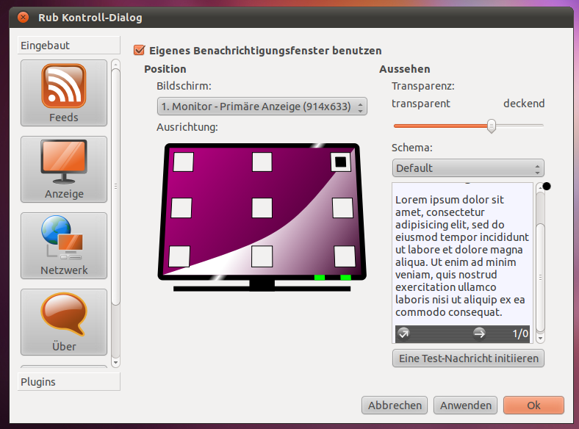Select bottom-left alignment position
Screen dimensions: 579x429
pos(179,256)
